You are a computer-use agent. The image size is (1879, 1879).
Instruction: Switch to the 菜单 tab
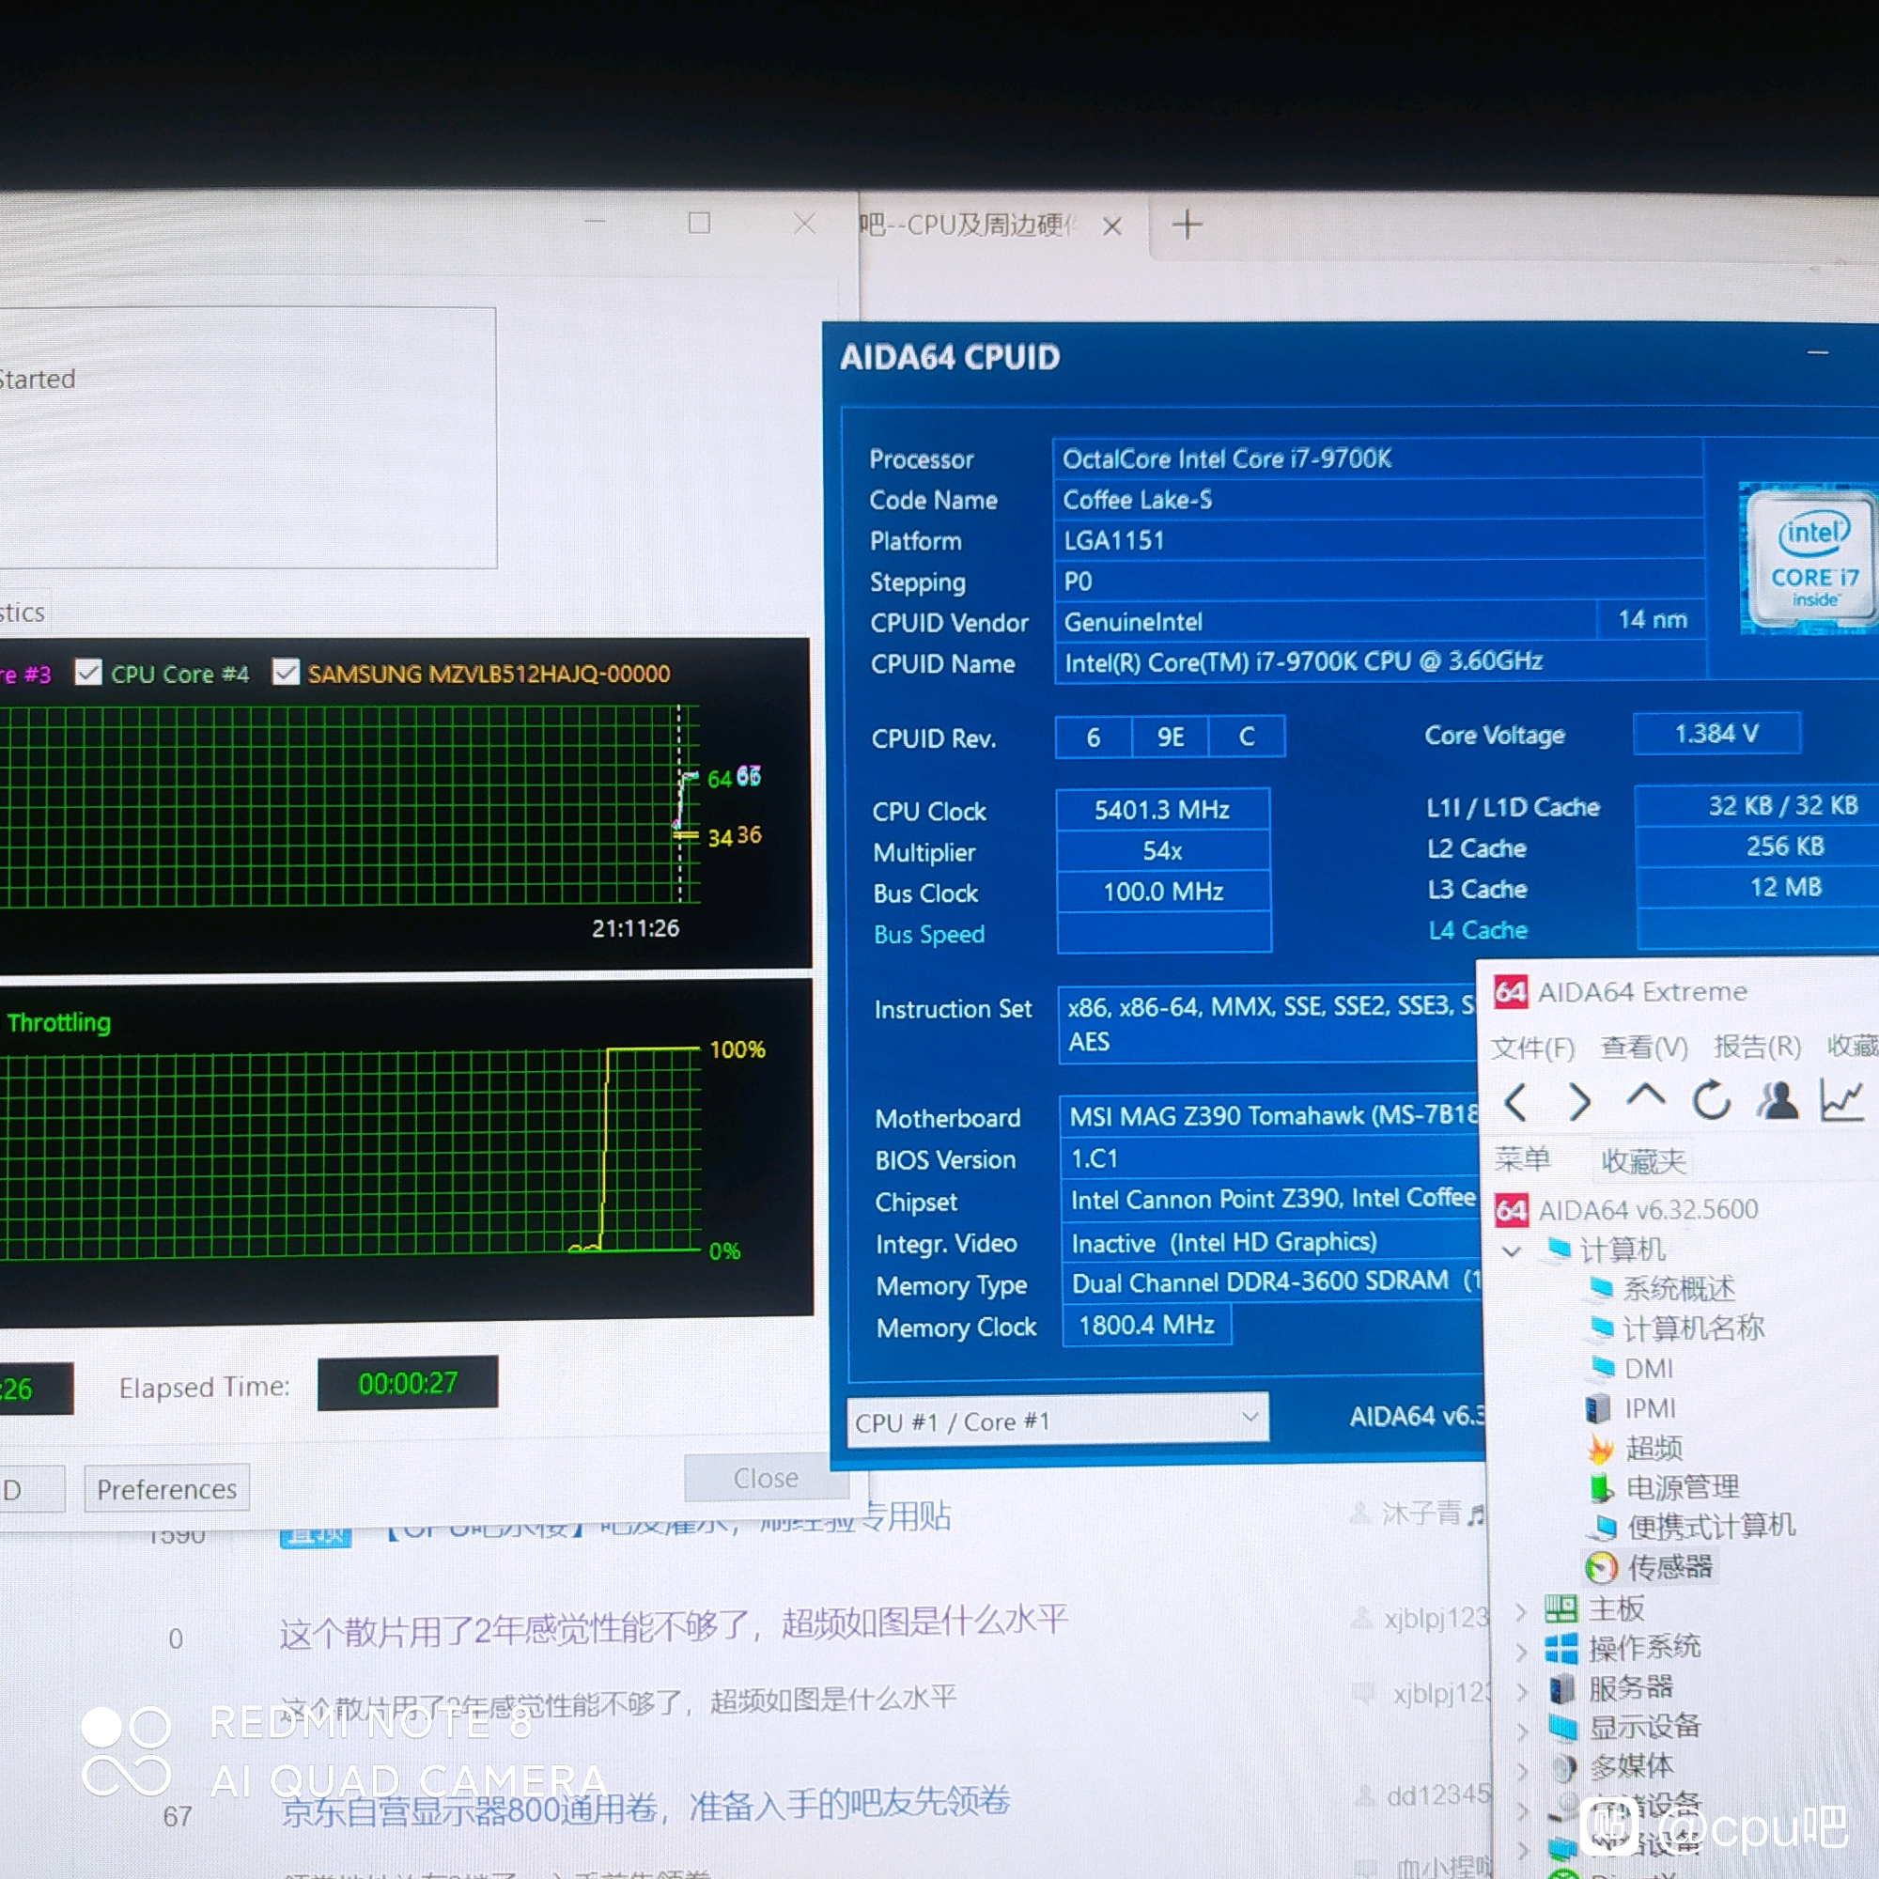click(x=1522, y=1159)
